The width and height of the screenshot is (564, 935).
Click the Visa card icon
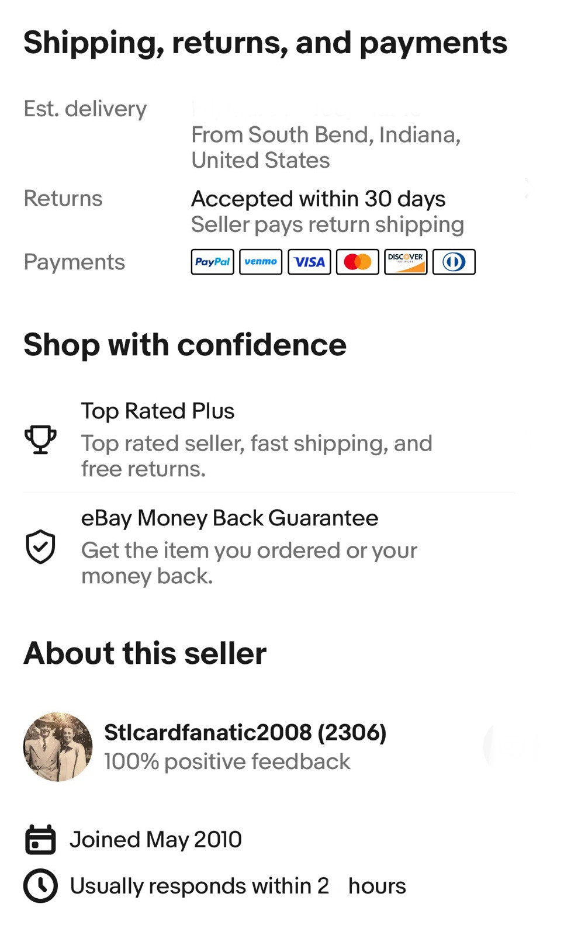tap(309, 262)
